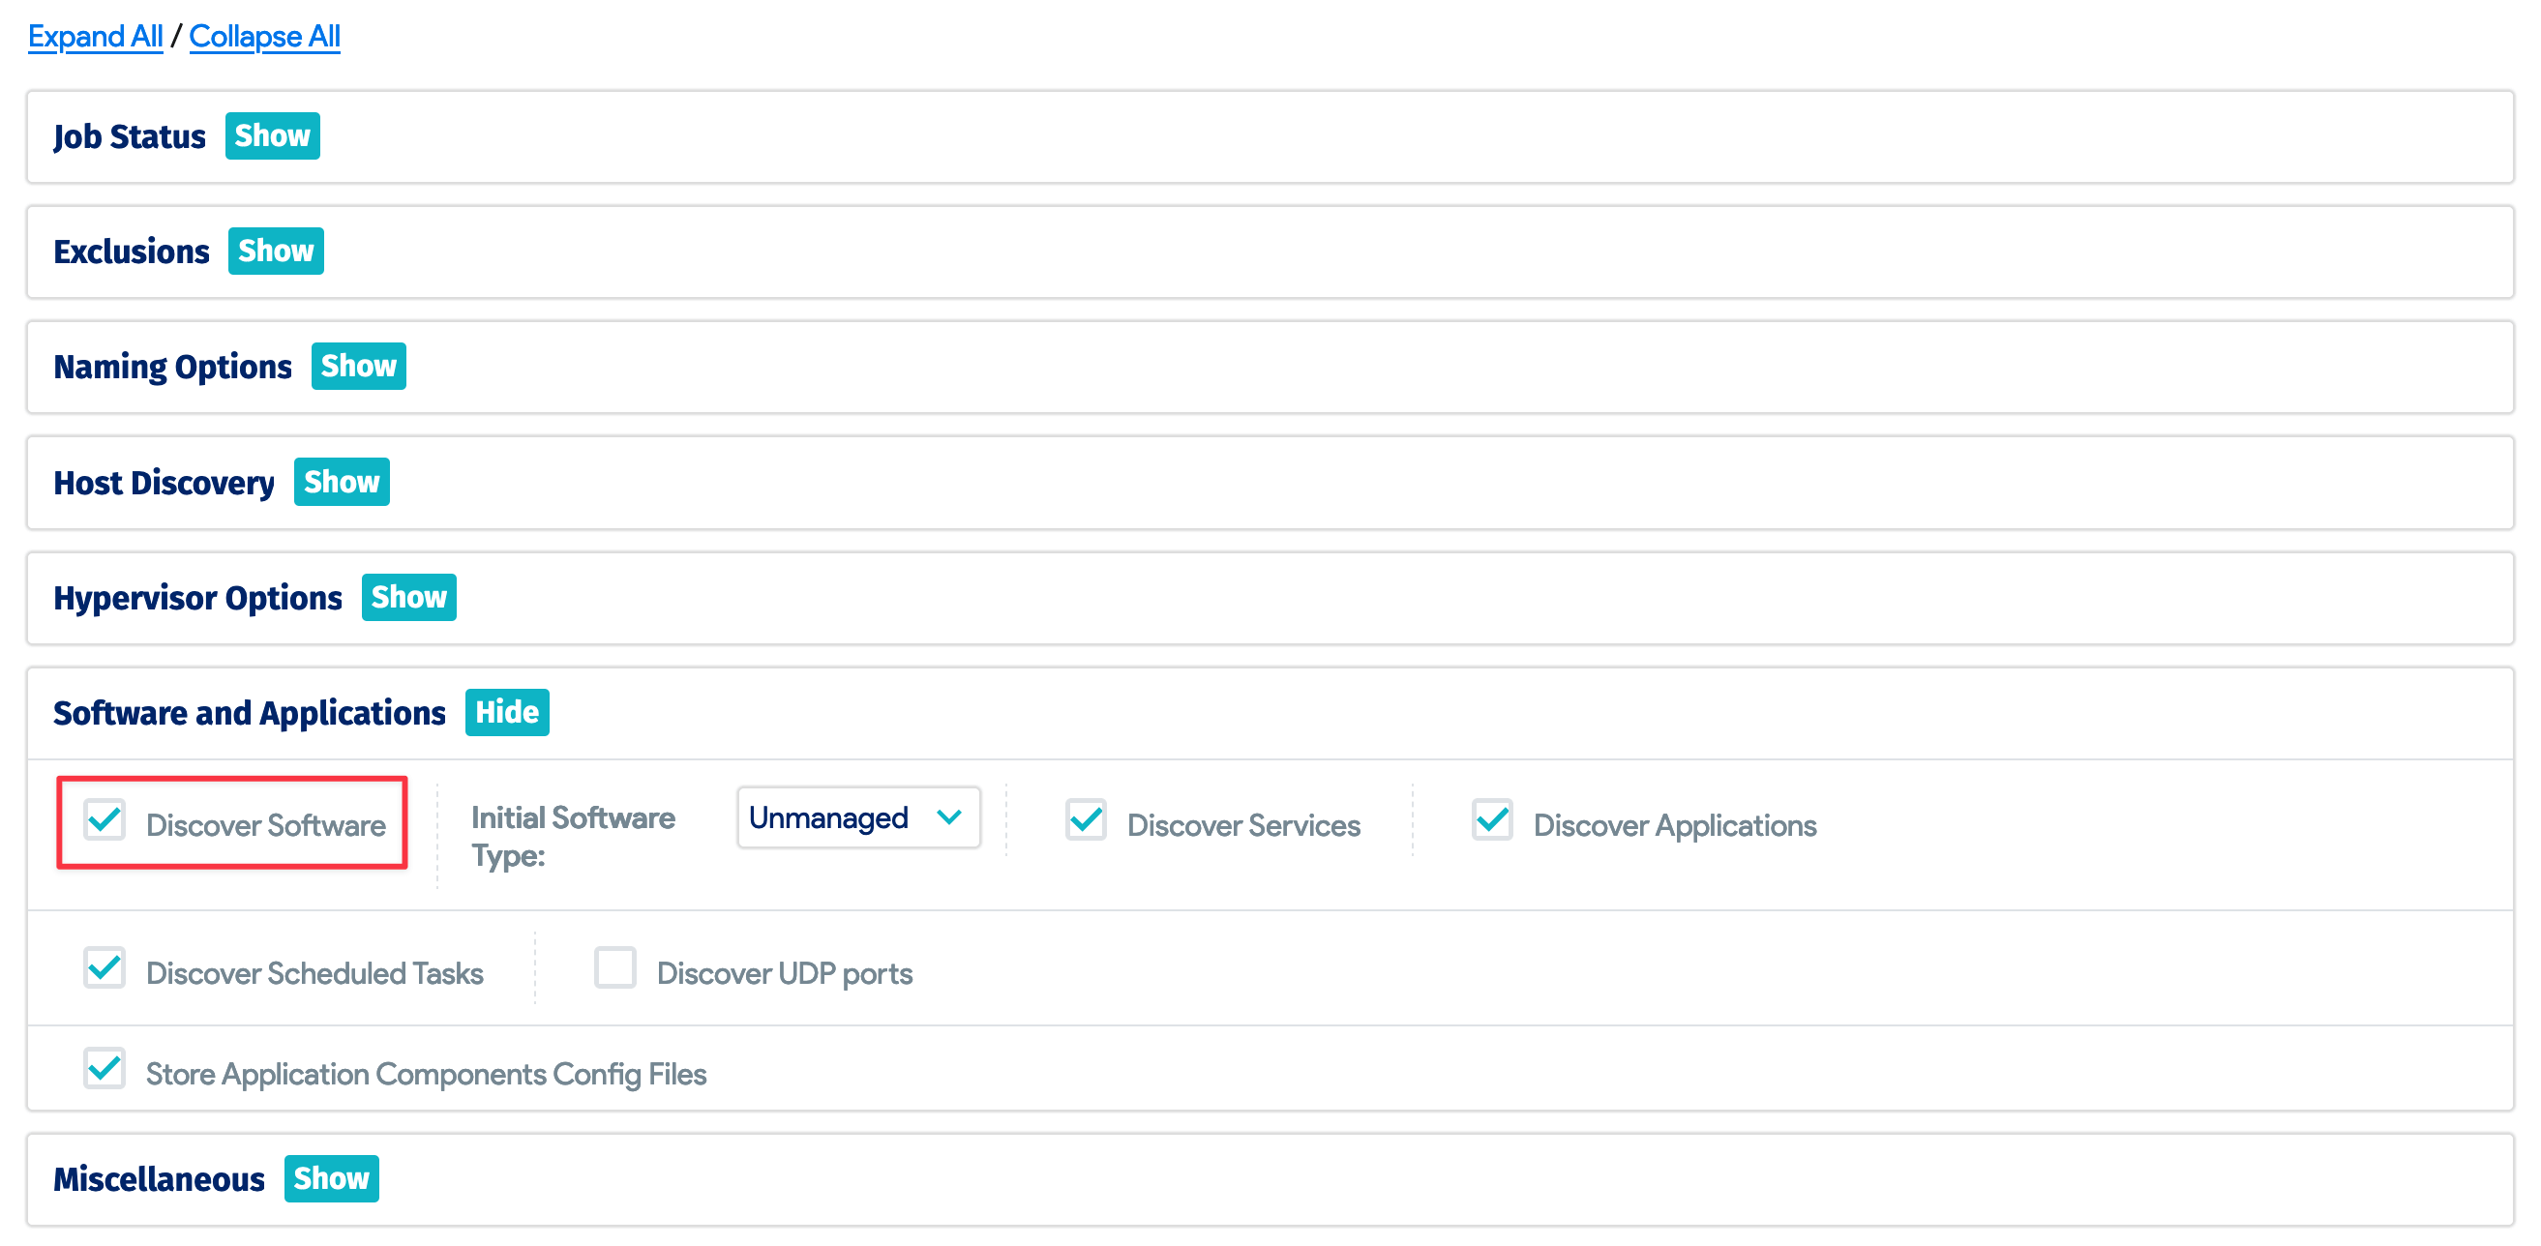
Task: Click the Collapse All link
Action: coord(264,36)
